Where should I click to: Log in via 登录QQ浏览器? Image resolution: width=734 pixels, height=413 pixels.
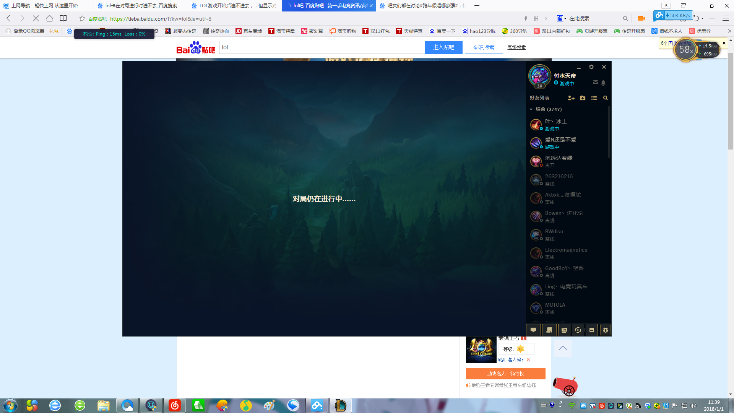25,31
